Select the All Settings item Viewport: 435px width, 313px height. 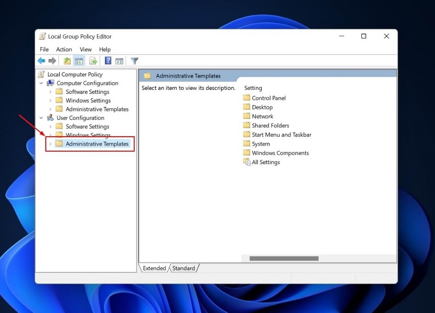[x=265, y=162]
